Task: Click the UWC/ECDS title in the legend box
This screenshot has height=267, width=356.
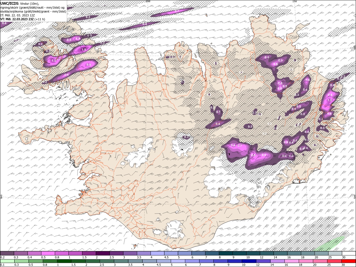Action: tap(9, 3)
